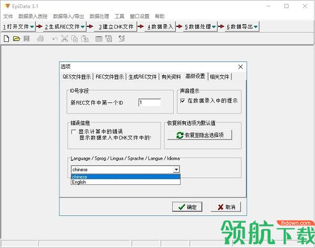Click the EpiData logo icon in title bar
The width and height of the screenshot is (315, 248).
[x=7, y=6]
